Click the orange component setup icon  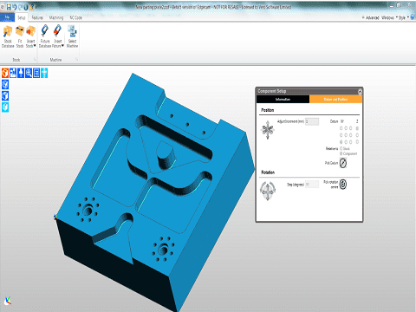coord(5,73)
